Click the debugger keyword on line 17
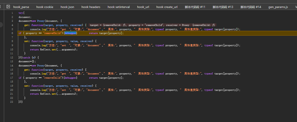The height and width of the screenshot is (122, 297). [70, 78]
